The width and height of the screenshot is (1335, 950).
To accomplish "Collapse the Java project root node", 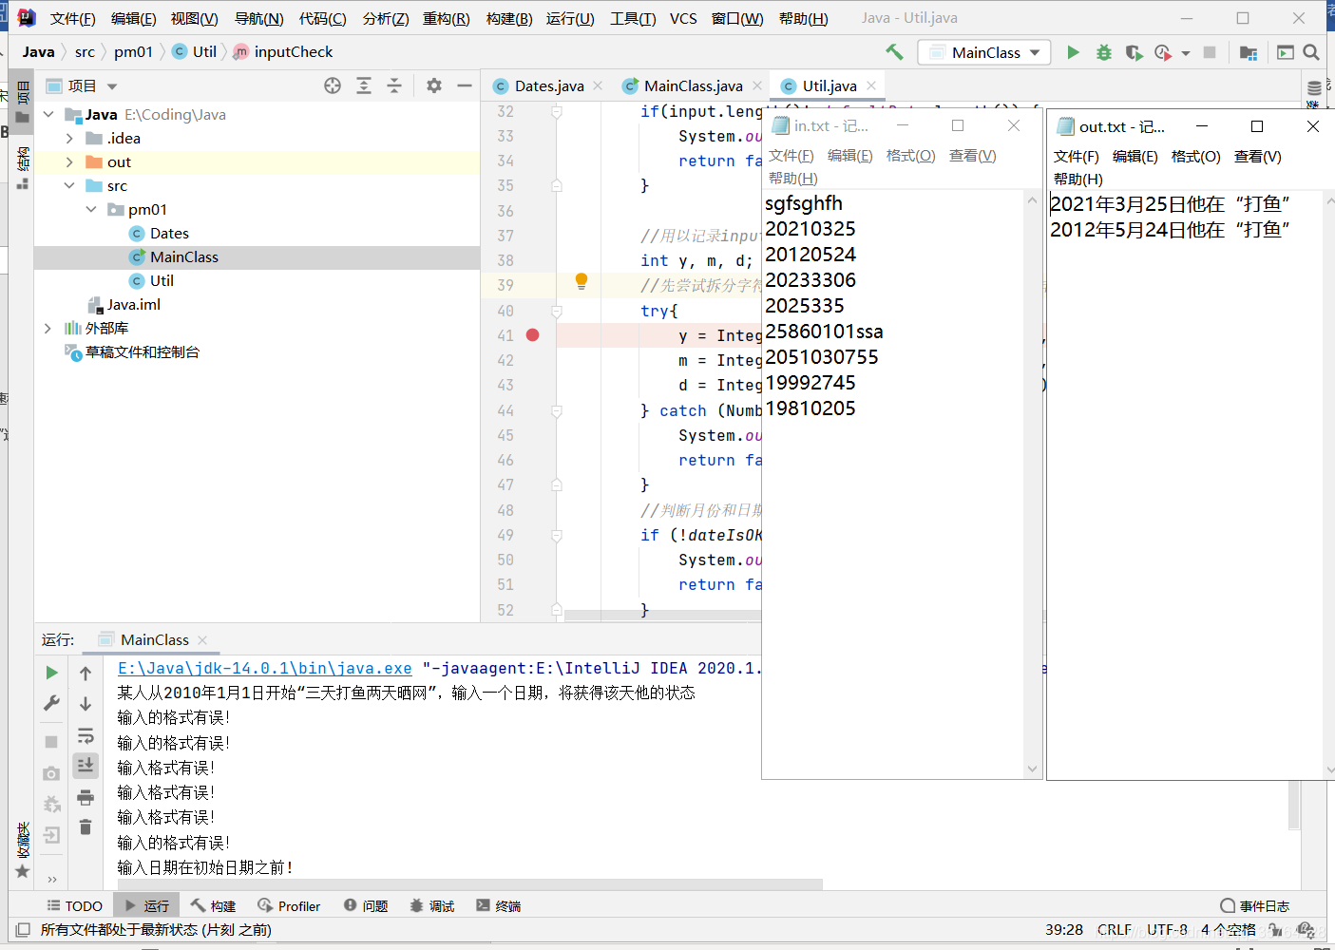I will point(48,115).
